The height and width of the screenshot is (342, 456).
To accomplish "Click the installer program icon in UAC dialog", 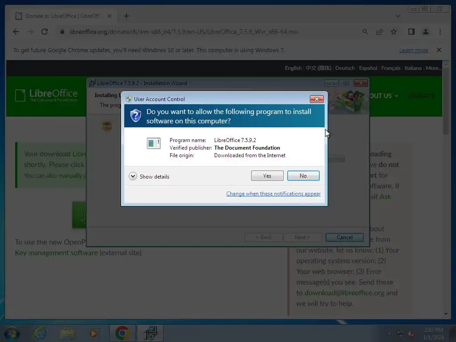I will [154, 143].
